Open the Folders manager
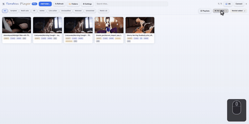249x124 pixels. (x=73, y=4)
